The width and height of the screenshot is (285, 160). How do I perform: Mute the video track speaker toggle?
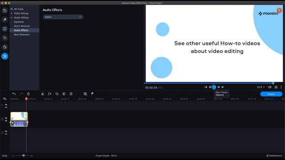(6, 121)
